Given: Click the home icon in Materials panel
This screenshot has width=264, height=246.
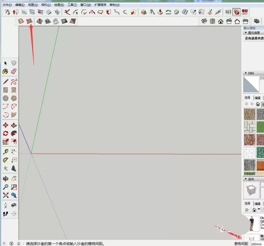Looking at the screenshot, I should tap(258, 104).
